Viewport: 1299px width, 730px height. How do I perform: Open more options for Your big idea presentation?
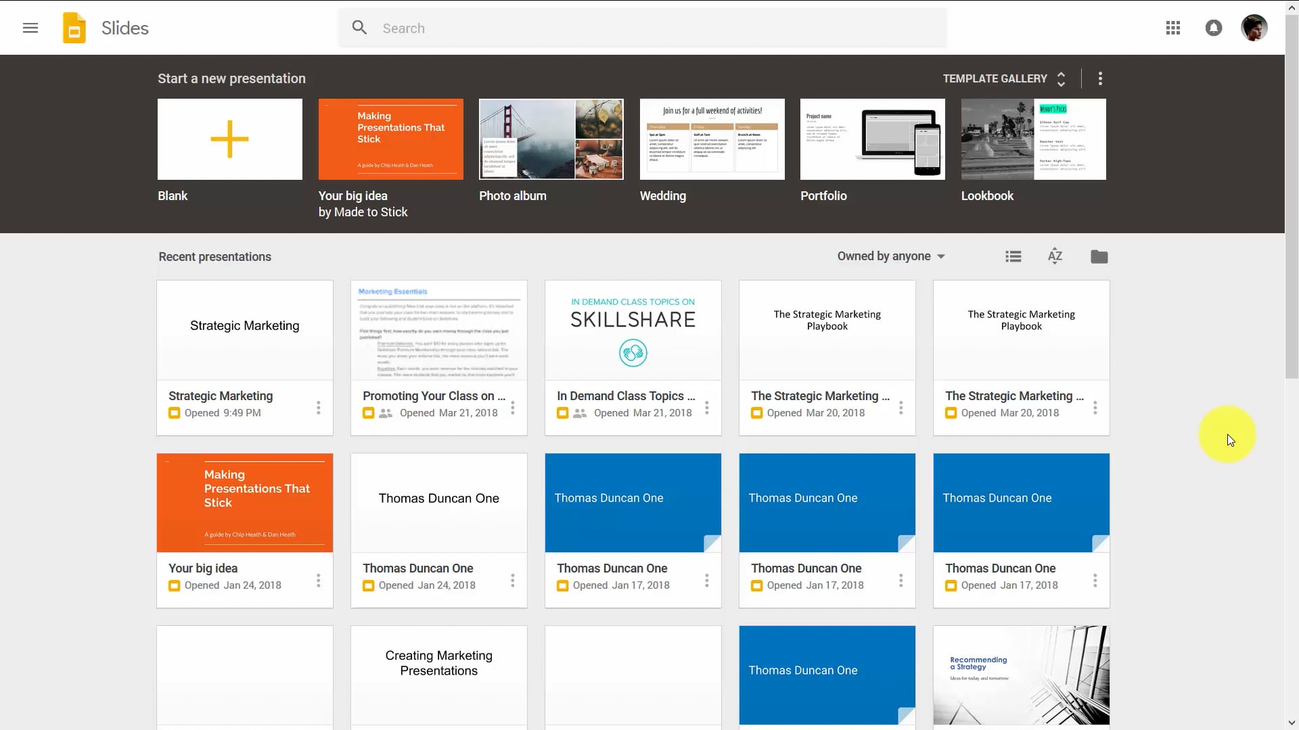tap(318, 581)
